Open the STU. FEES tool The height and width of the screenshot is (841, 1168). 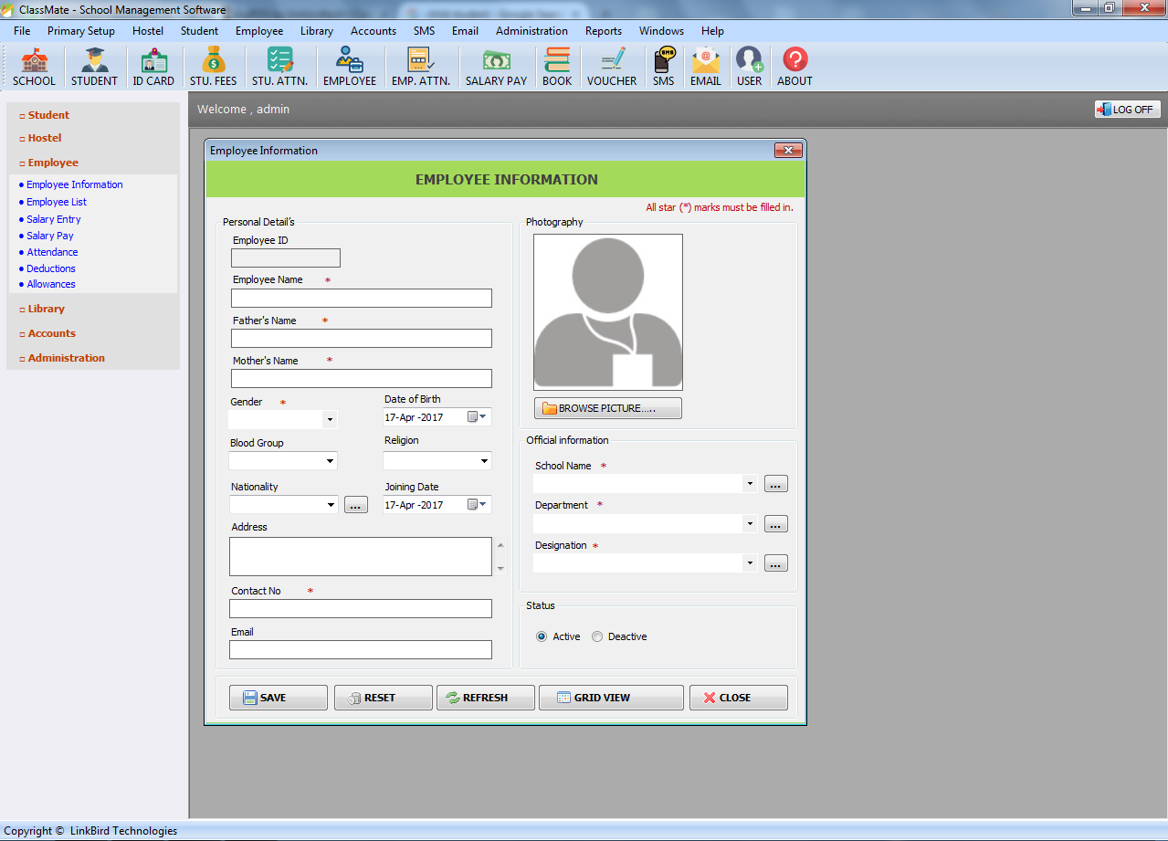213,66
